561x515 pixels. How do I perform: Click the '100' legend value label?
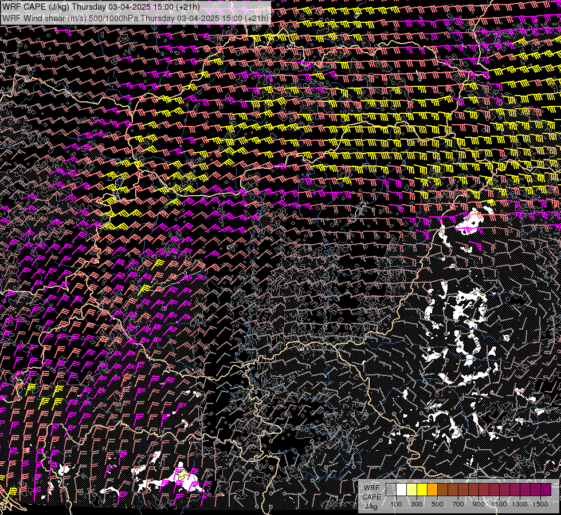point(396,504)
